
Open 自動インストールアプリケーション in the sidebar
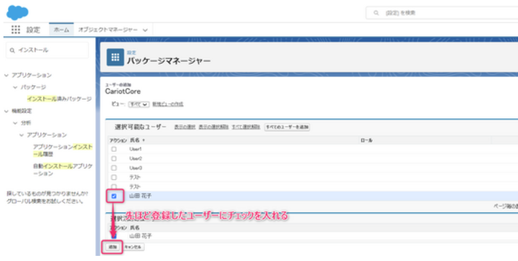pos(62,170)
